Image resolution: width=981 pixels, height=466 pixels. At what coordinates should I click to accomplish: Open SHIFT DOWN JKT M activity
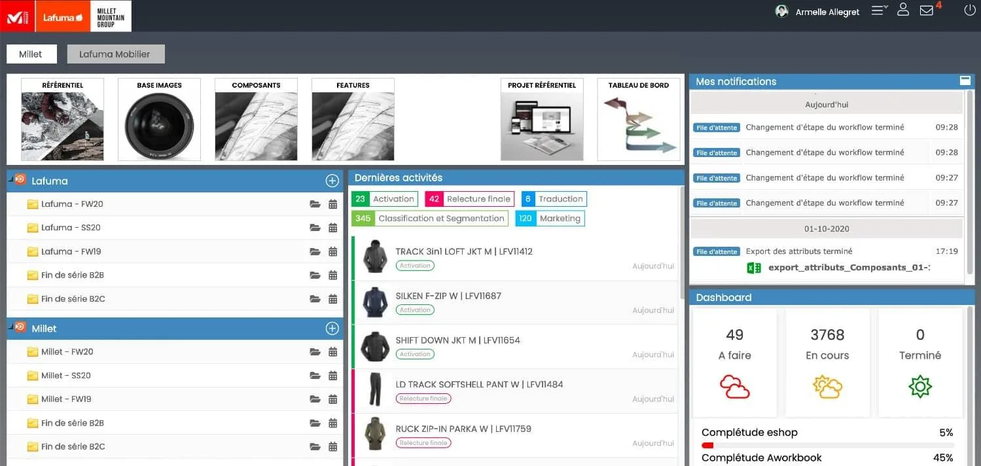[515, 347]
